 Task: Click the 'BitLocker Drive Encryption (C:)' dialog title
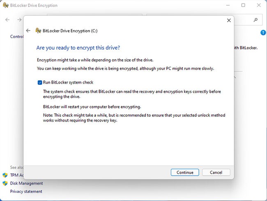point(70,31)
